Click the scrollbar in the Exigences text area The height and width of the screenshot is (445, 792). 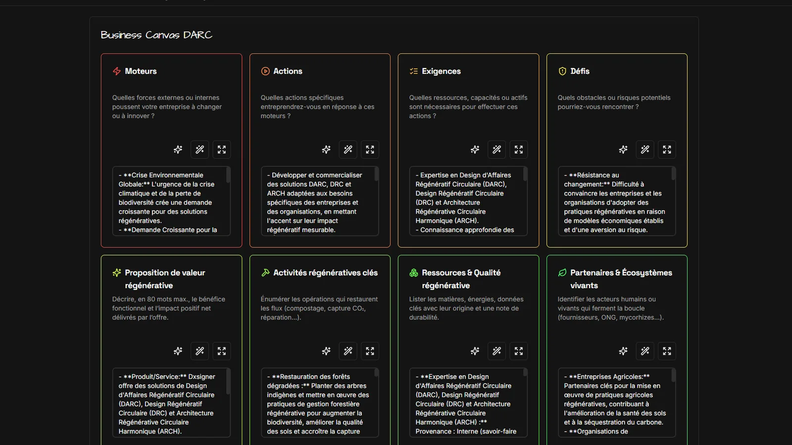pos(525,174)
